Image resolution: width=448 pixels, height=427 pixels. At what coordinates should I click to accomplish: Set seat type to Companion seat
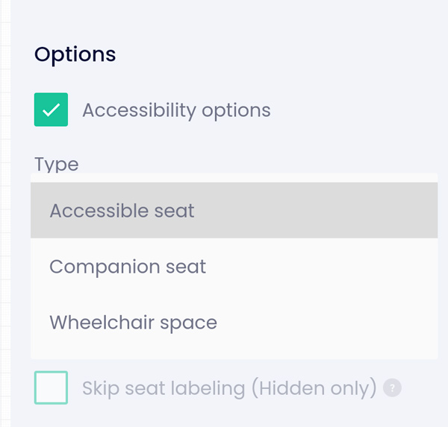[234, 266]
